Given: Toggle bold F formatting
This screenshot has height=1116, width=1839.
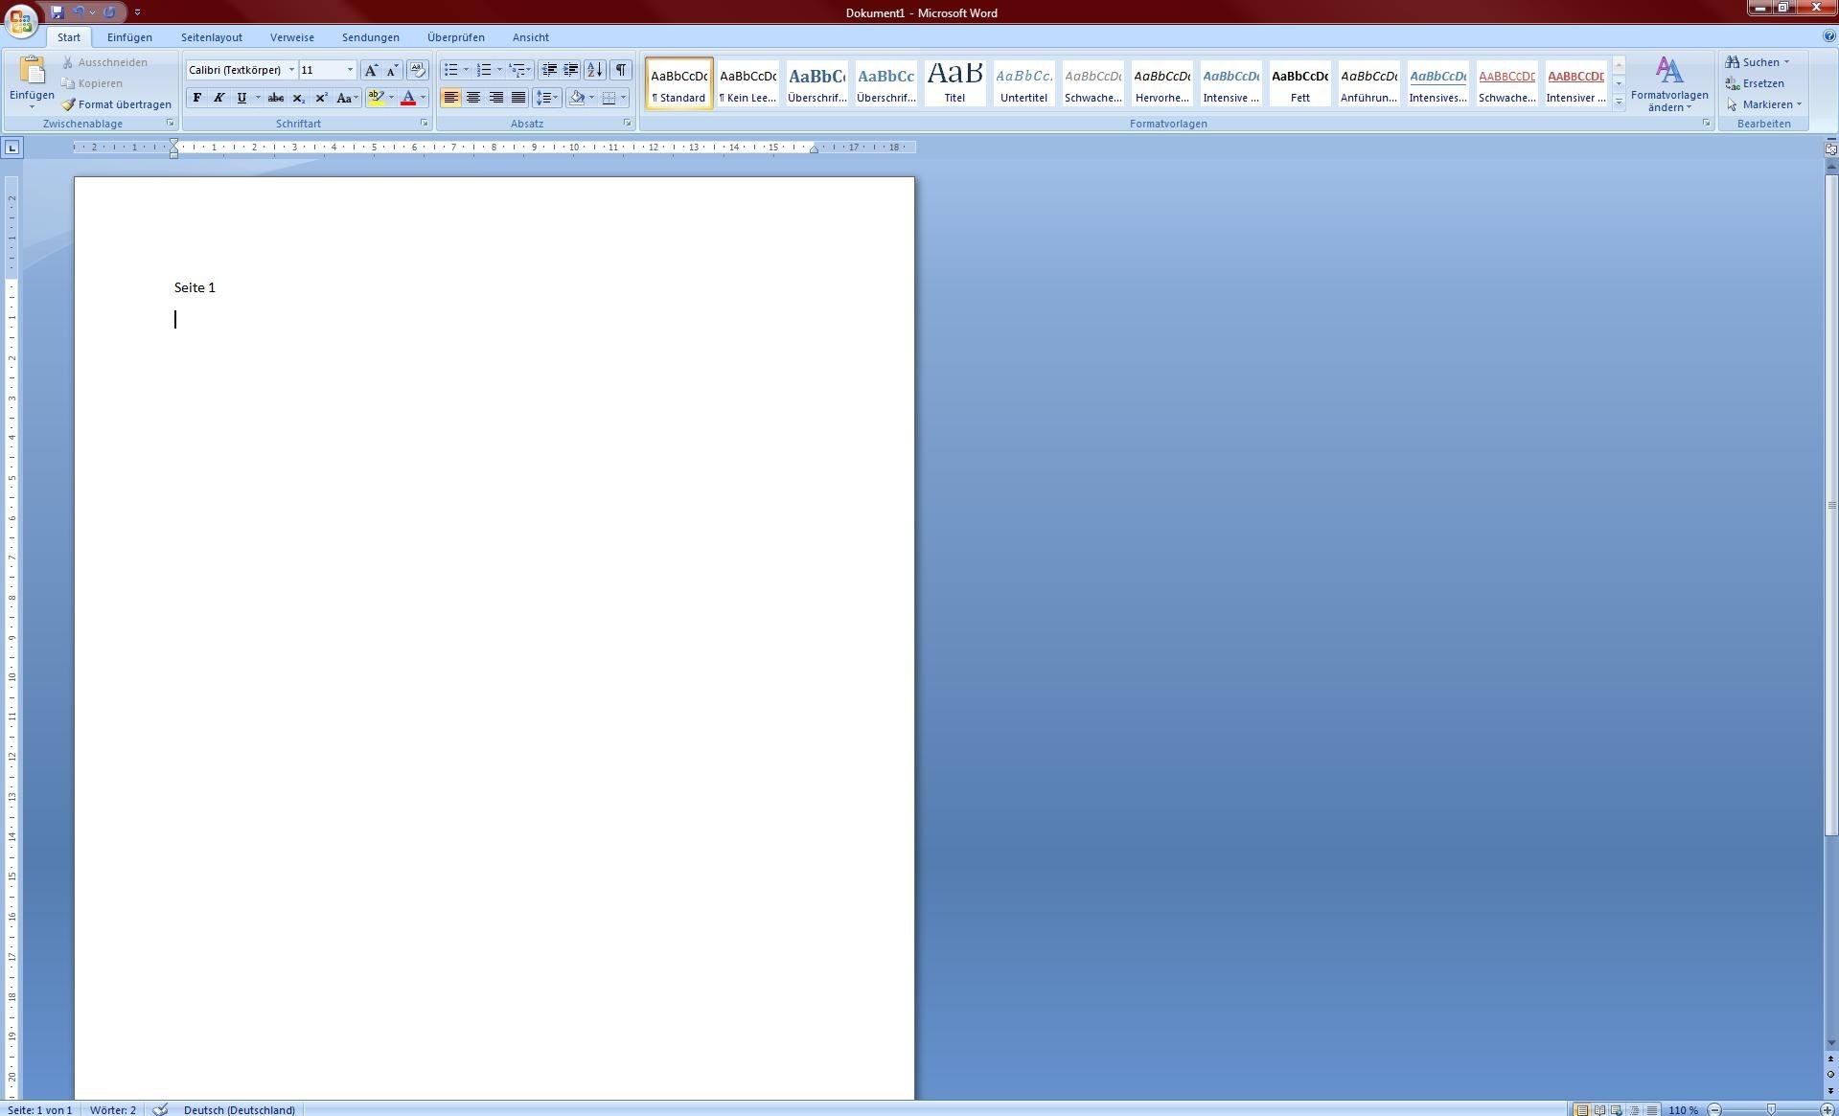Looking at the screenshot, I should (196, 98).
